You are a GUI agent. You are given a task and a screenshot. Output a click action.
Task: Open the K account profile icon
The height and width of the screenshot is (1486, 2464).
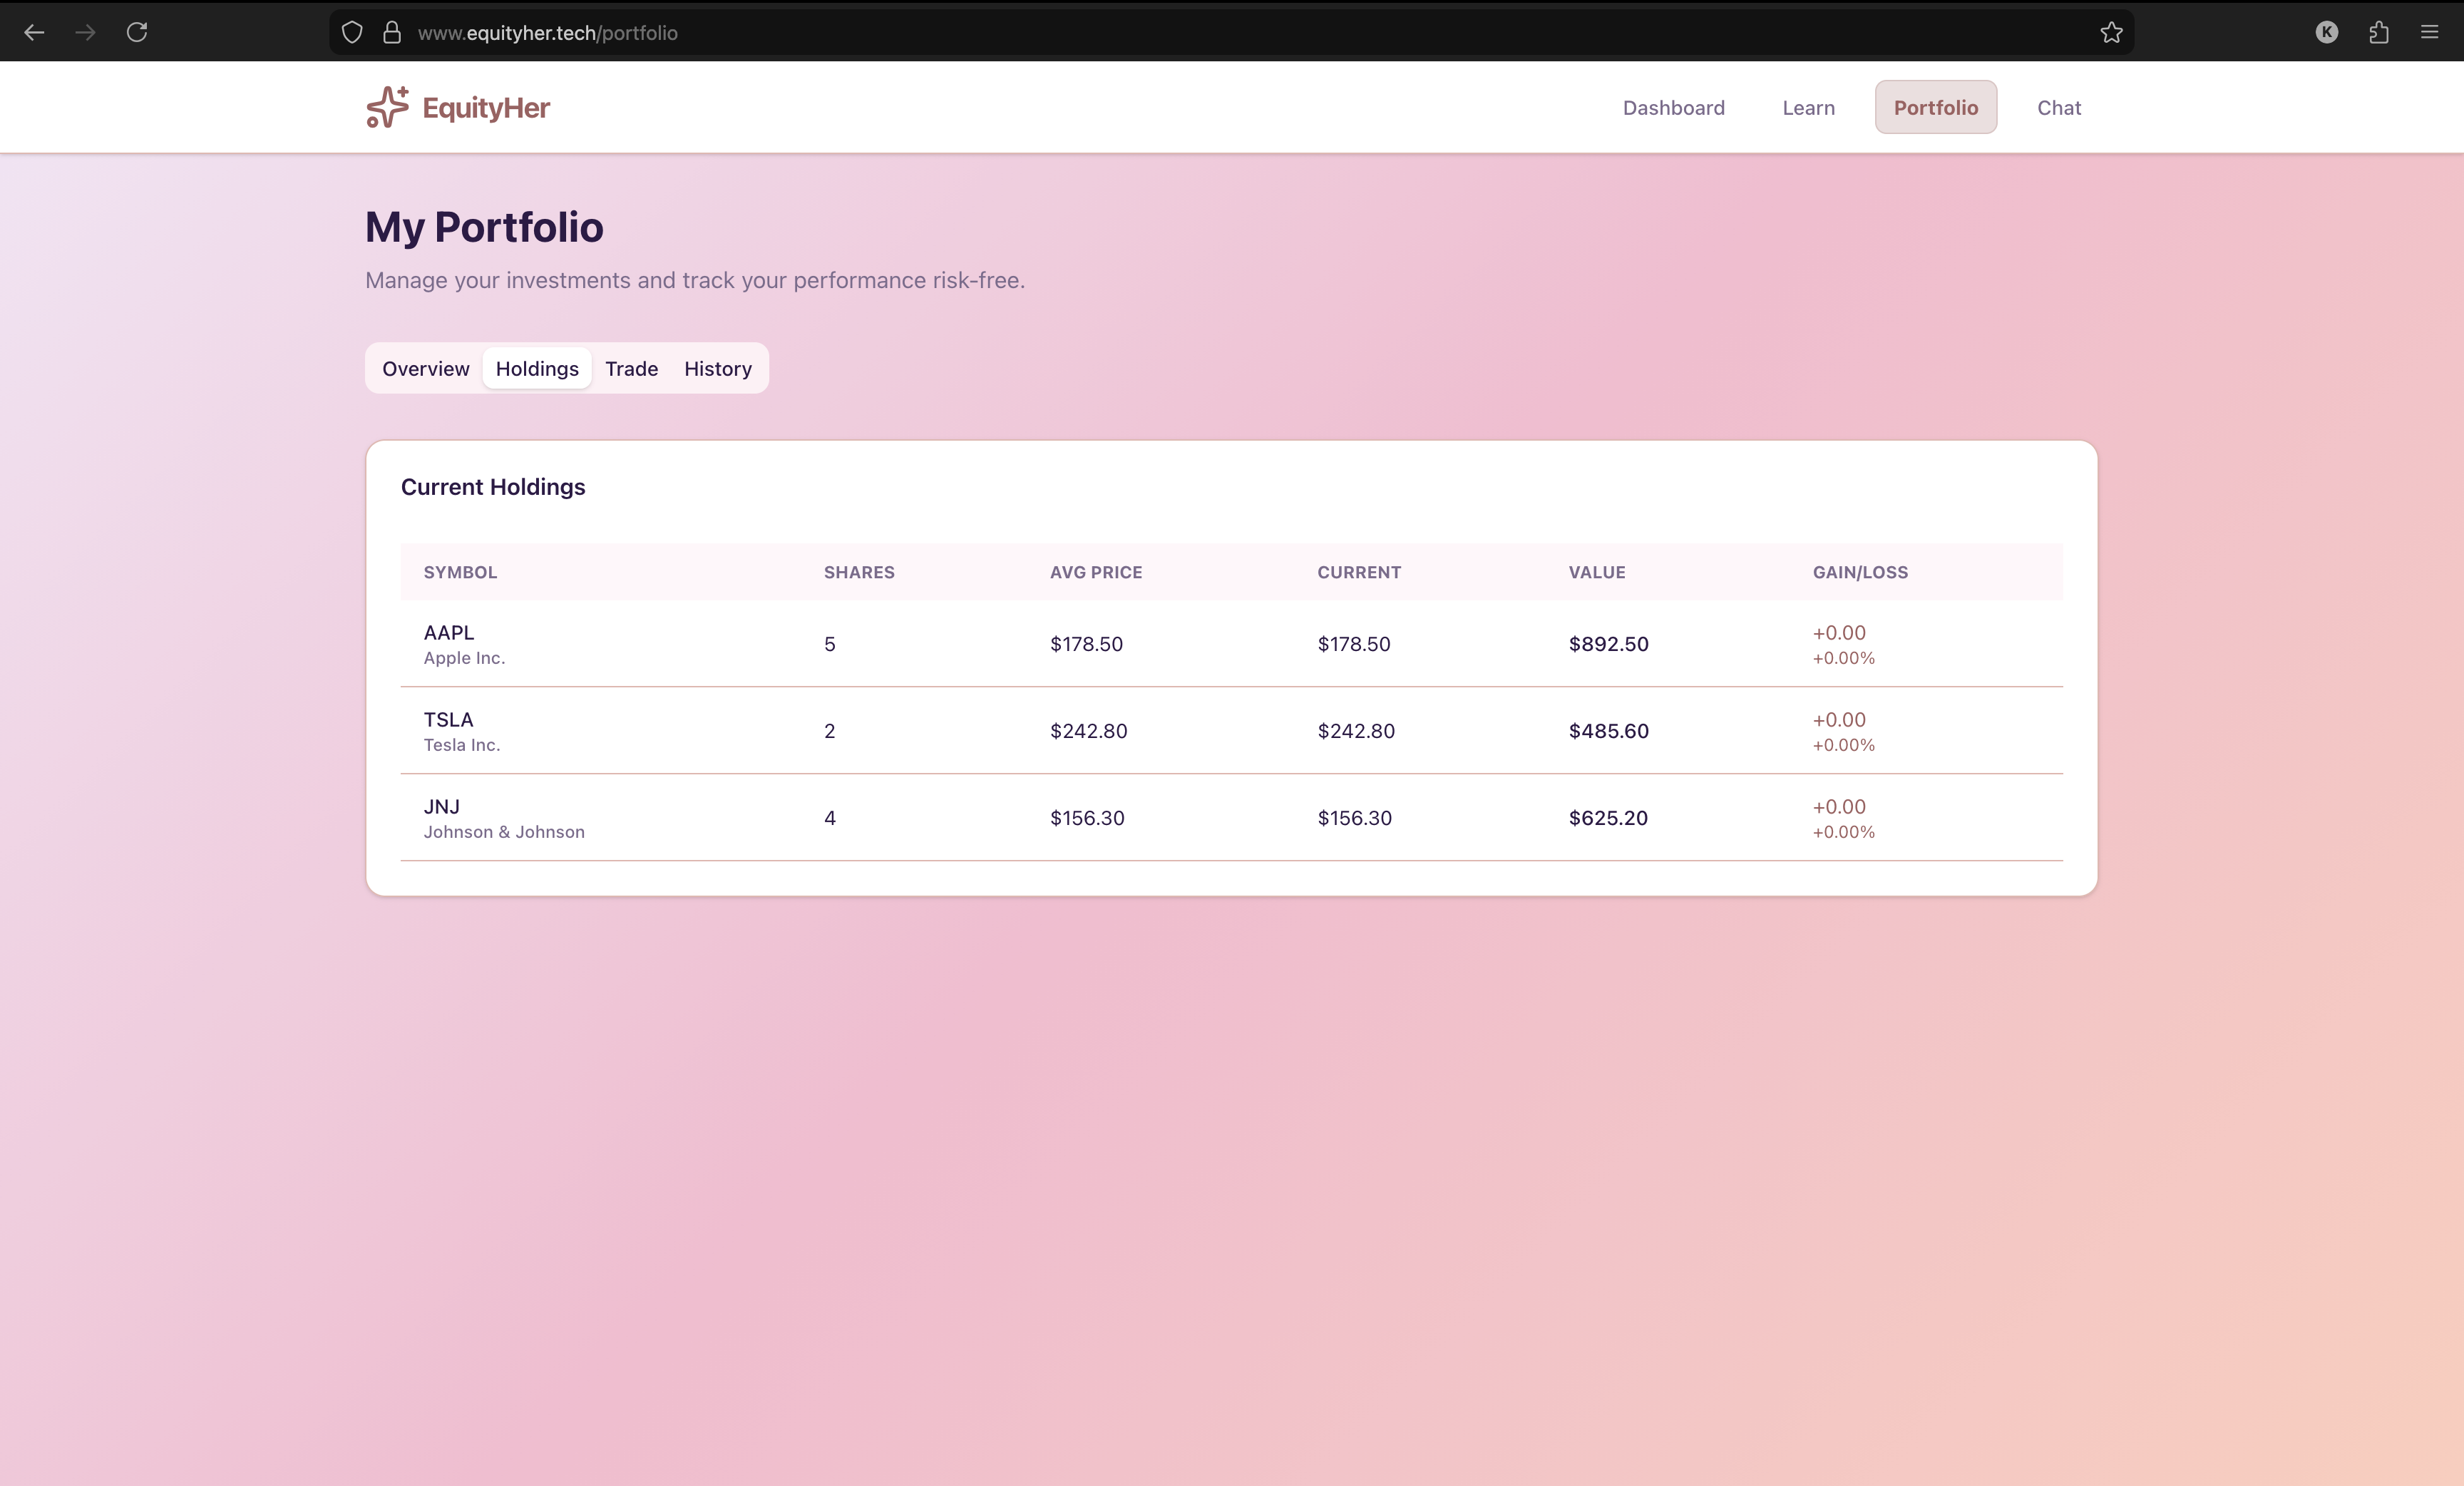[x=2326, y=32]
